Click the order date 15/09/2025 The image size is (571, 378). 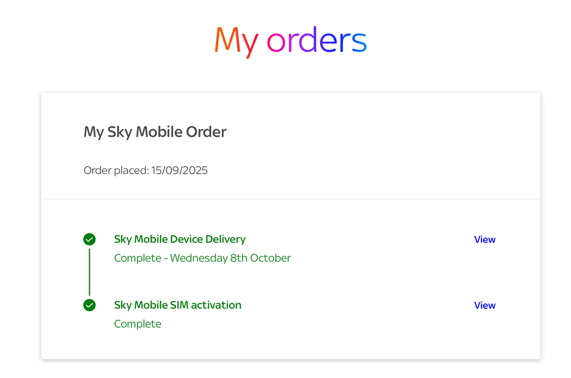pyautogui.click(x=179, y=170)
